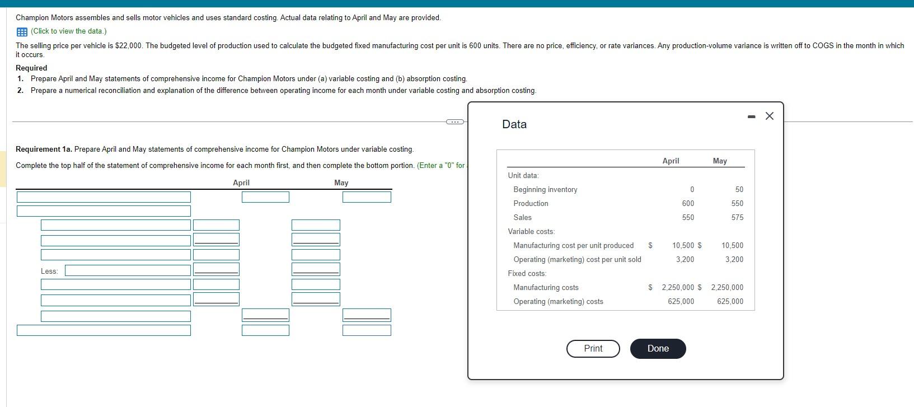Screen dimensions: 914x407
Task: Select the label field next to 'Less:'
Action: click(x=128, y=270)
